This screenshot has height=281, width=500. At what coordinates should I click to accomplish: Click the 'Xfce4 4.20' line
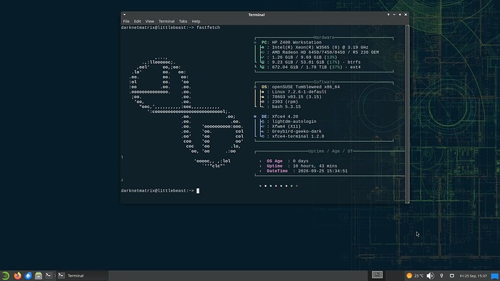[285, 117]
